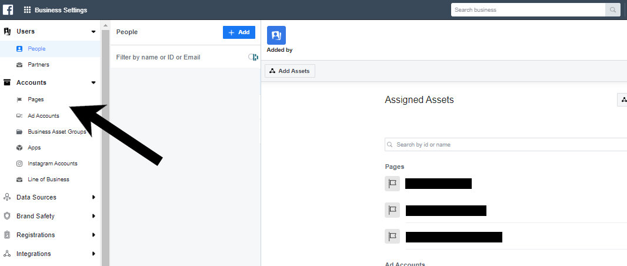Screen dimensions: 627x266
Task: Collapse the Accounts section arrow
Action: (x=94, y=83)
